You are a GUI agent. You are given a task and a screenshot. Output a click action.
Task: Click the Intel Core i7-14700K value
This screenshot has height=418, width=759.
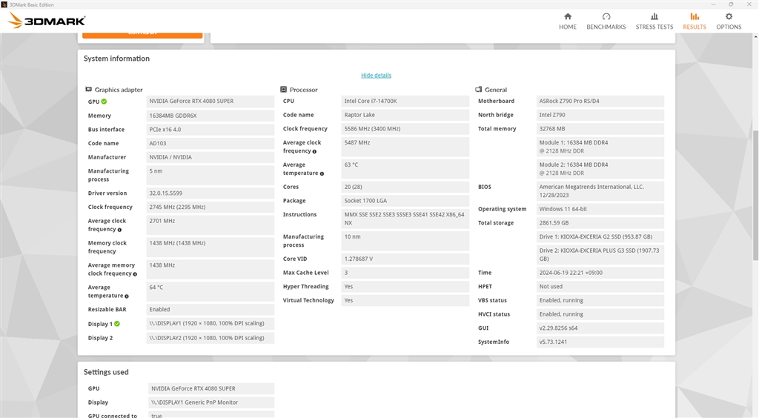405,101
